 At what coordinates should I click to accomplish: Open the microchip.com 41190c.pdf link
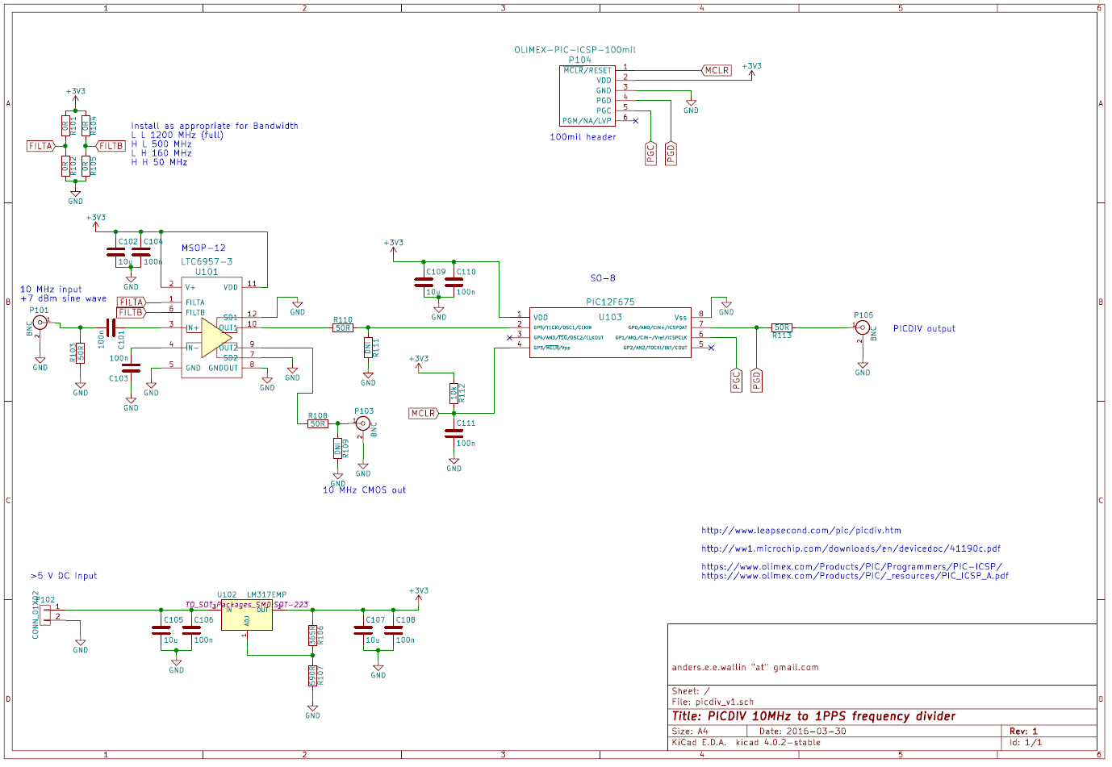click(851, 548)
